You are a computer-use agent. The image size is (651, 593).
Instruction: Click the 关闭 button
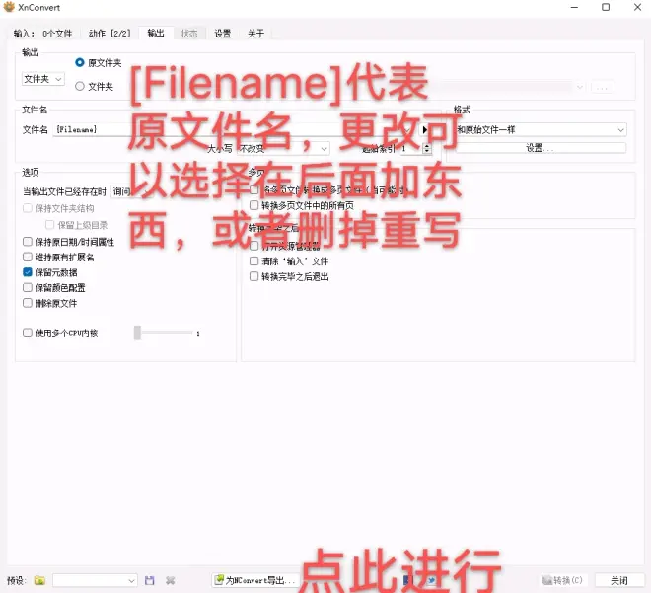pyautogui.click(x=618, y=581)
